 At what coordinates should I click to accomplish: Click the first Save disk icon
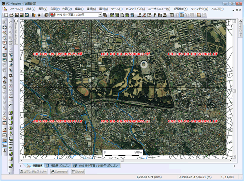pos(17,15)
